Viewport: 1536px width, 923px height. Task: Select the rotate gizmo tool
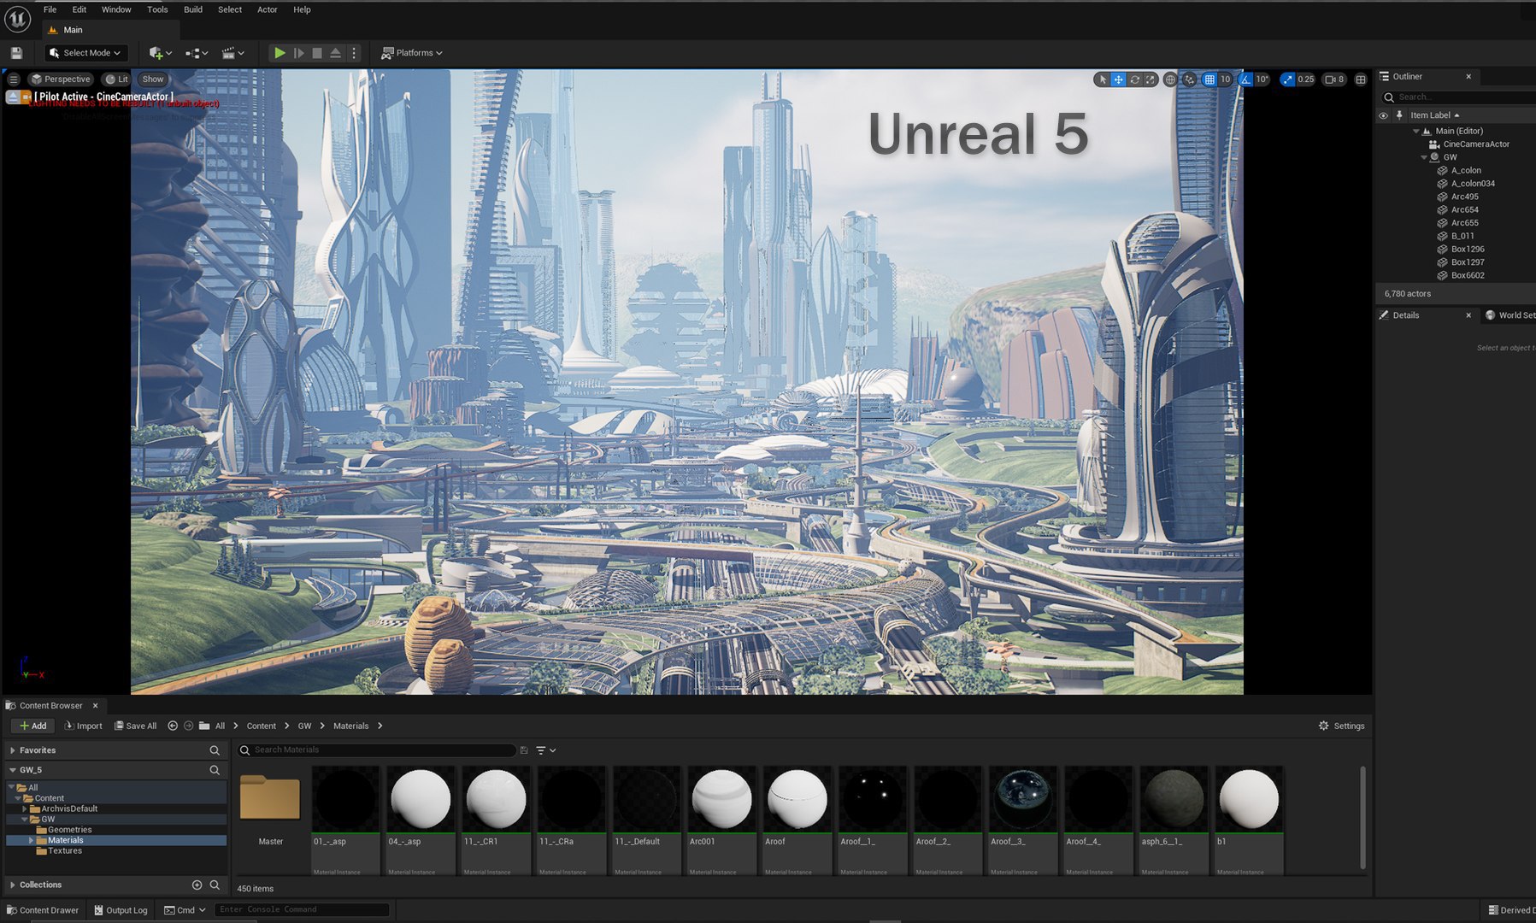[1134, 79]
